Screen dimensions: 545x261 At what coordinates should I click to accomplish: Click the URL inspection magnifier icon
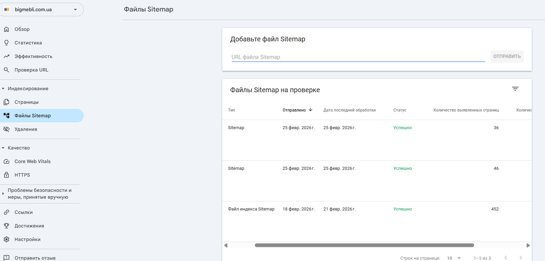[6, 70]
